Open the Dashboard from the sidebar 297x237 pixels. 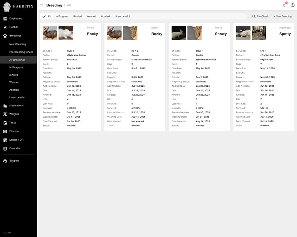click(x=16, y=18)
